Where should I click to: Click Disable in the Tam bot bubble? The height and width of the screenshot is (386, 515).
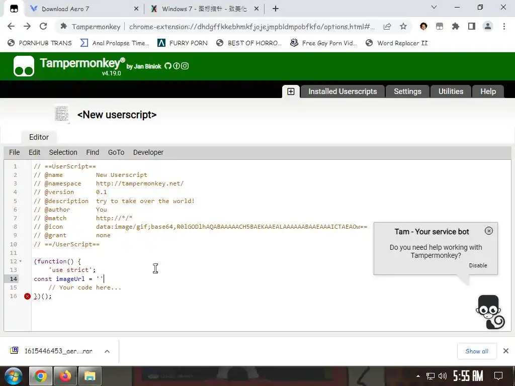coord(478,265)
